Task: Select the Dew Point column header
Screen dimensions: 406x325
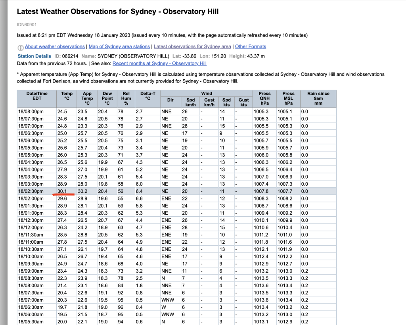Action: tap(107, 99)
